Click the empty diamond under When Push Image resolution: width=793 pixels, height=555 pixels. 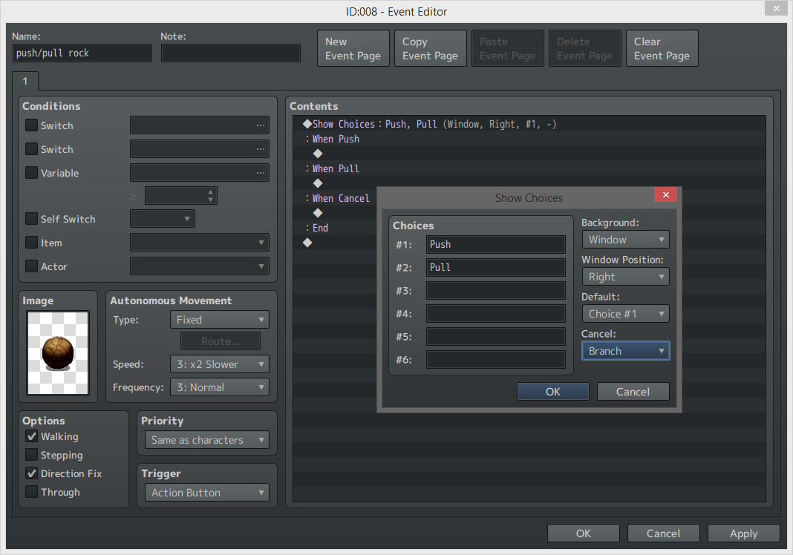coord(318,154)
